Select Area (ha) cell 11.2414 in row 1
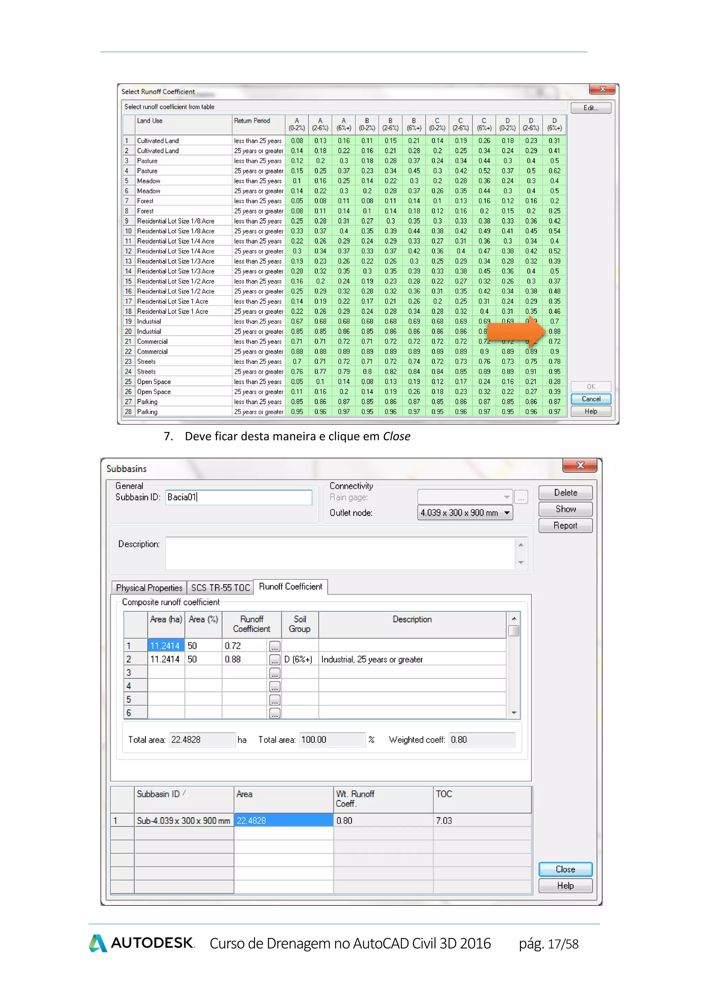703x994 pixels. pyautogui.click(x=166, y=646)
